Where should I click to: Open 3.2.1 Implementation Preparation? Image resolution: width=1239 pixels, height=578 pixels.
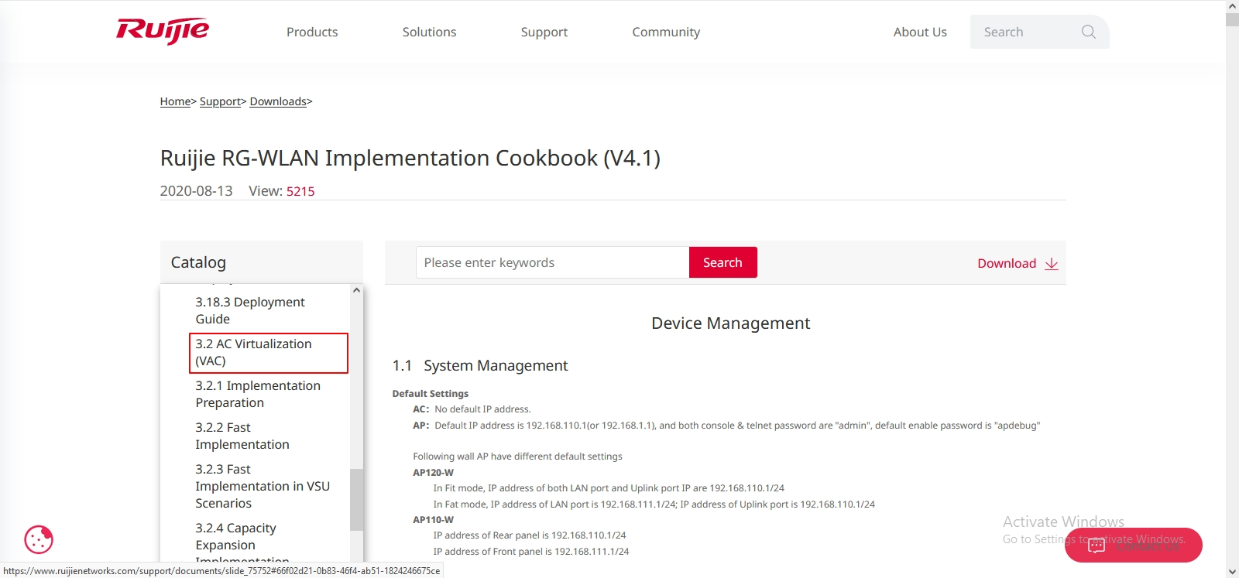click(258, 394)
